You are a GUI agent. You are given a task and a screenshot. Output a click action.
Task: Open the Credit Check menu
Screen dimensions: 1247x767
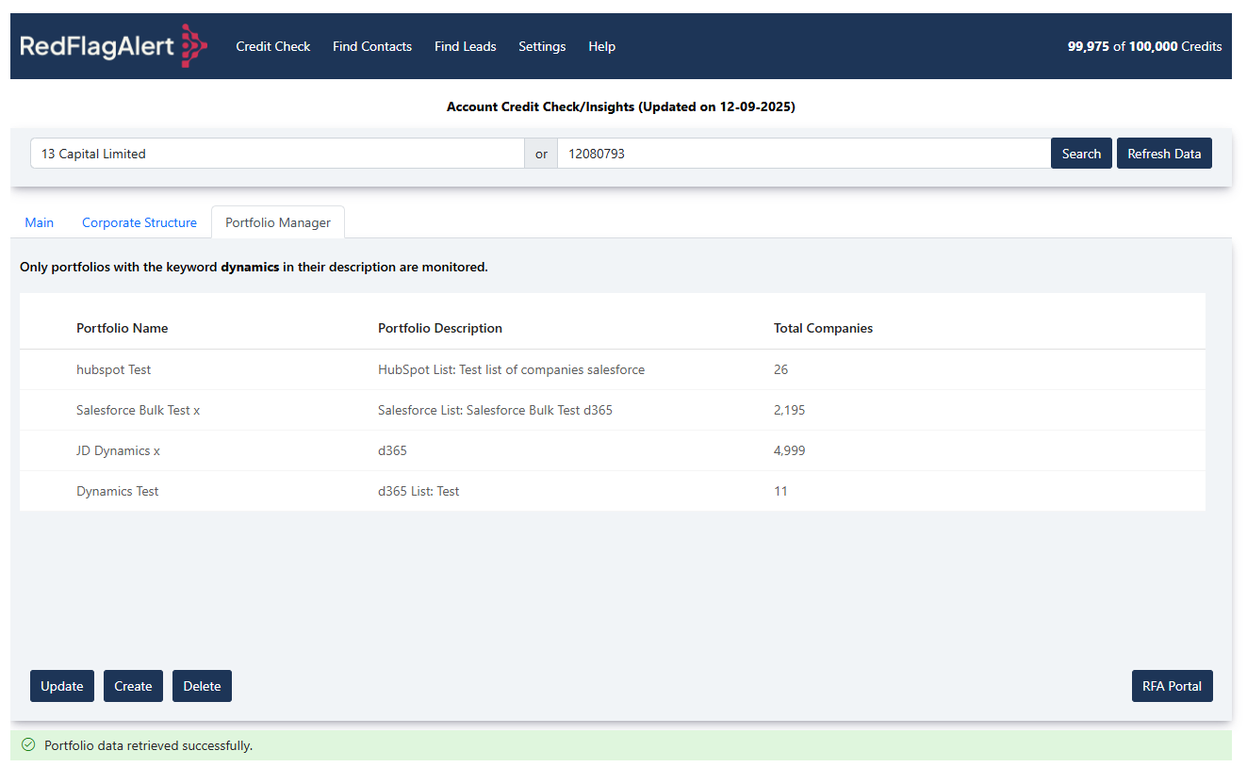click(x=273, y=46)
